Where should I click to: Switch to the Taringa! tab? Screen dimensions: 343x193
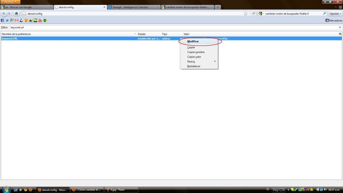[133, 7]
